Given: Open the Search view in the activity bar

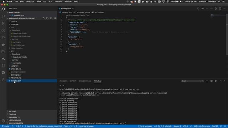Looking at the screenshot, I should click(3, 16).
